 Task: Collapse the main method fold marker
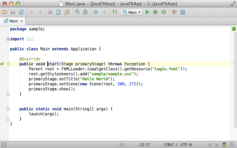point(8,109)
